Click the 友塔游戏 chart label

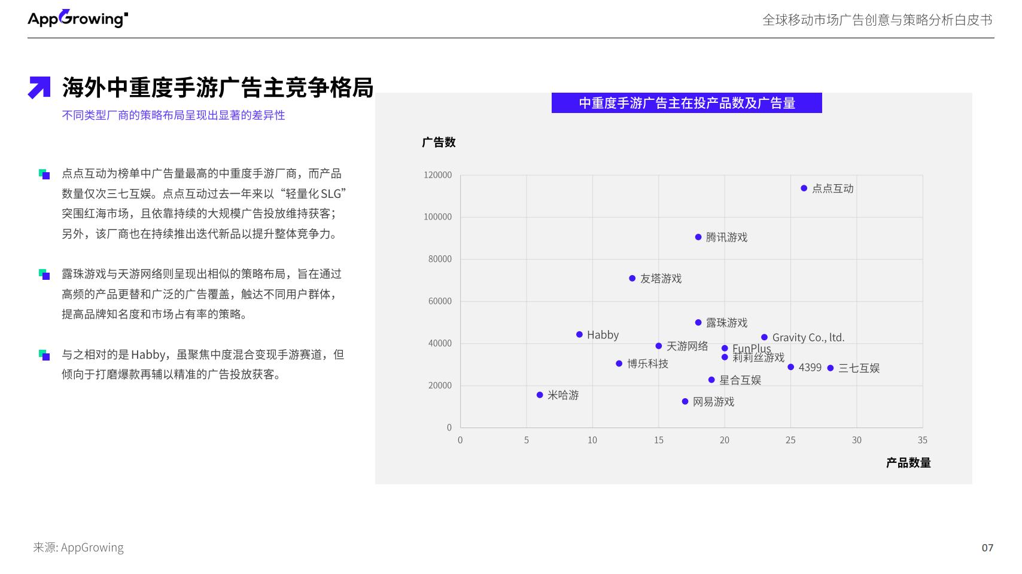[x=661, y=279]
